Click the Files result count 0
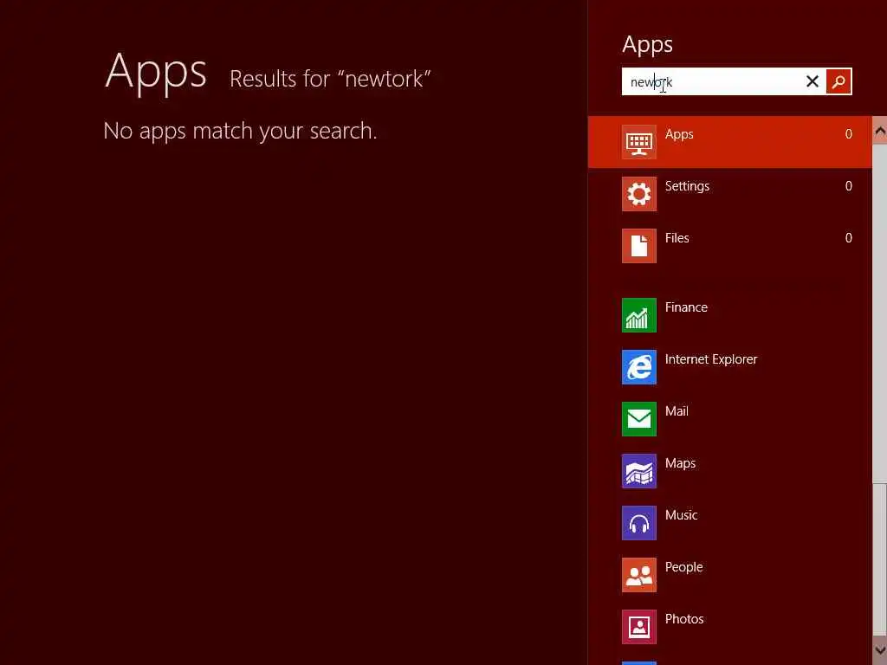This screenshot has height=665, width=887. (849, 238)
